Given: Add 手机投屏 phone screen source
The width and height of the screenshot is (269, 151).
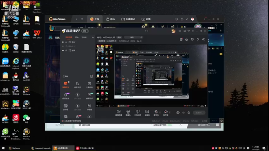Looking at the screenshot, I should [x=138, y=113].
